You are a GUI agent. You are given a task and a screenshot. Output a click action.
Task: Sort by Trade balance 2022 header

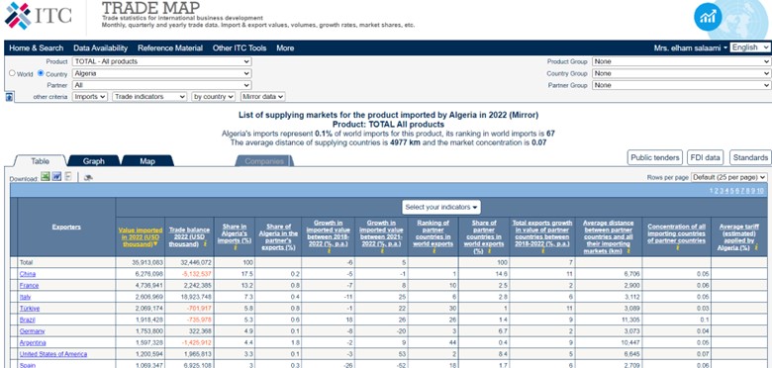[x=189, y=236]
